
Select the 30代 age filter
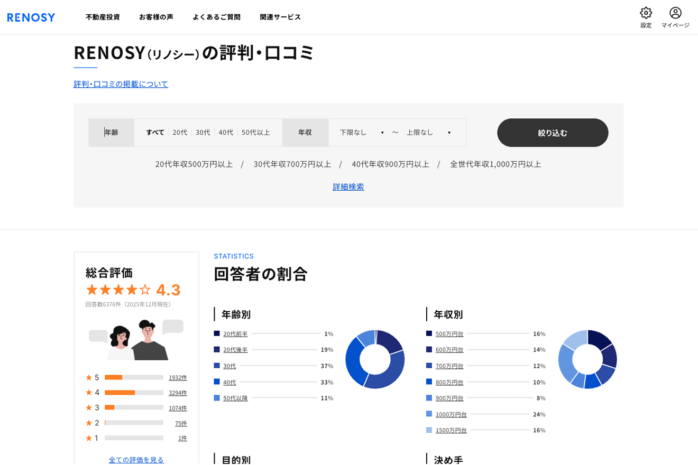point(203,132)
